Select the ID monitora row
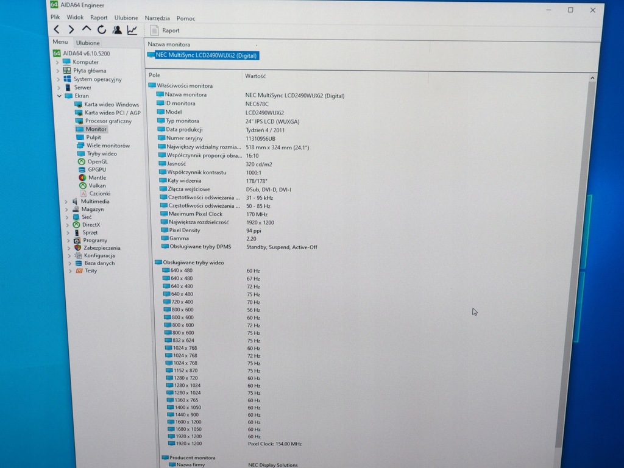The image size is (624, 468). pos(213,104)
